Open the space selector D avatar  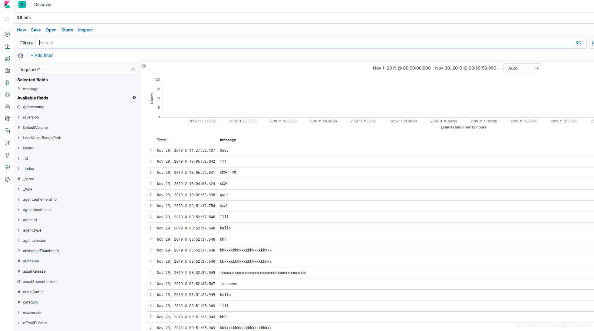(x=22, y=5)
